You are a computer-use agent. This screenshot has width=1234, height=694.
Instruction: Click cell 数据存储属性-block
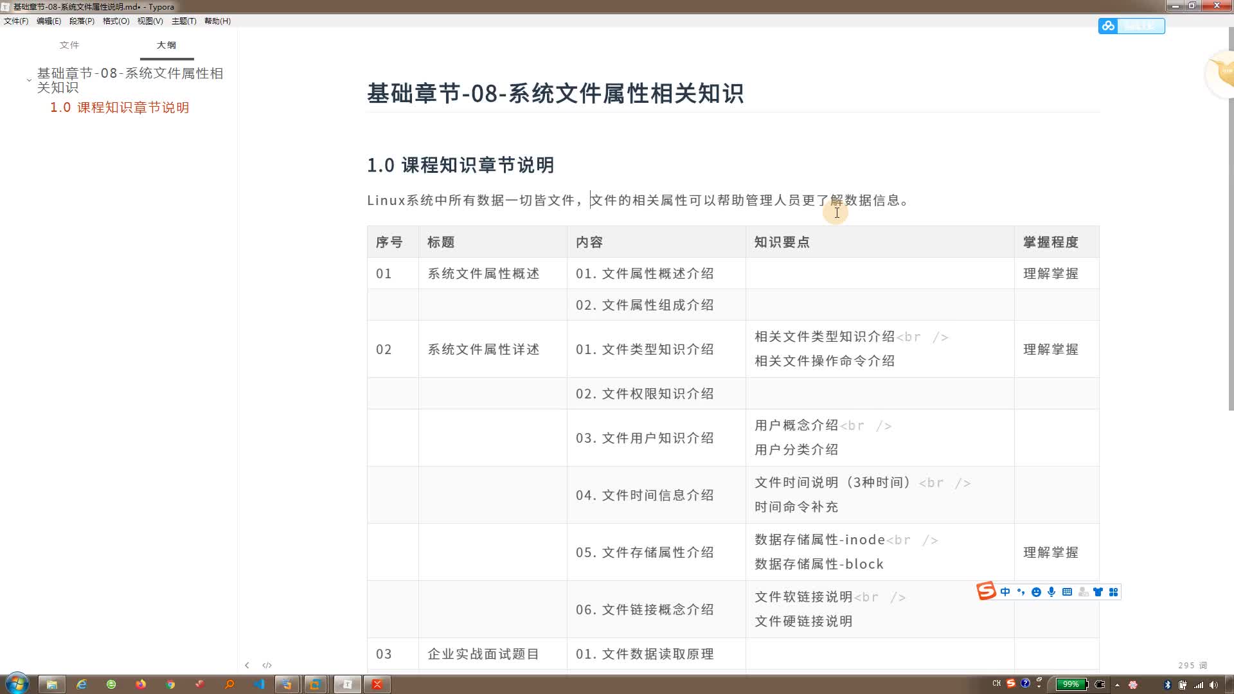tap(819, 564)
